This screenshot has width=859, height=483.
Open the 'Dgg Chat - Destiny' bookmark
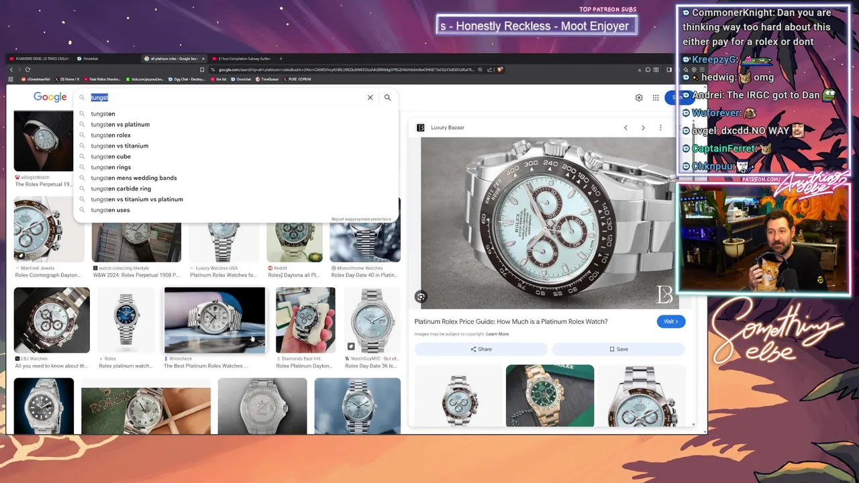click(x=187, y=79)
